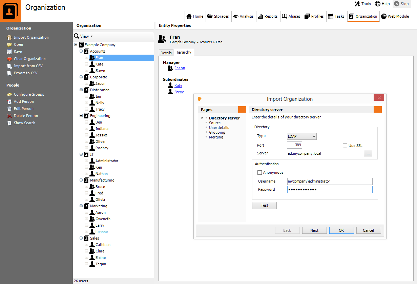
Task: Follow the Jason manager link
Action: tap(180, 68)
